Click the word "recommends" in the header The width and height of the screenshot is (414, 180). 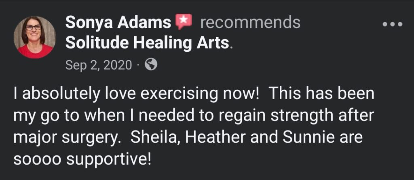250,23
